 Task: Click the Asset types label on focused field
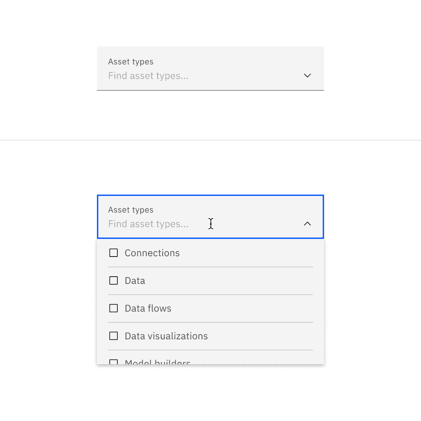pos(130,209)
